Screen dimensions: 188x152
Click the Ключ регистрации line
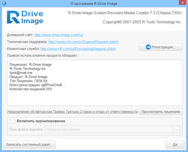tap(37, 85)
